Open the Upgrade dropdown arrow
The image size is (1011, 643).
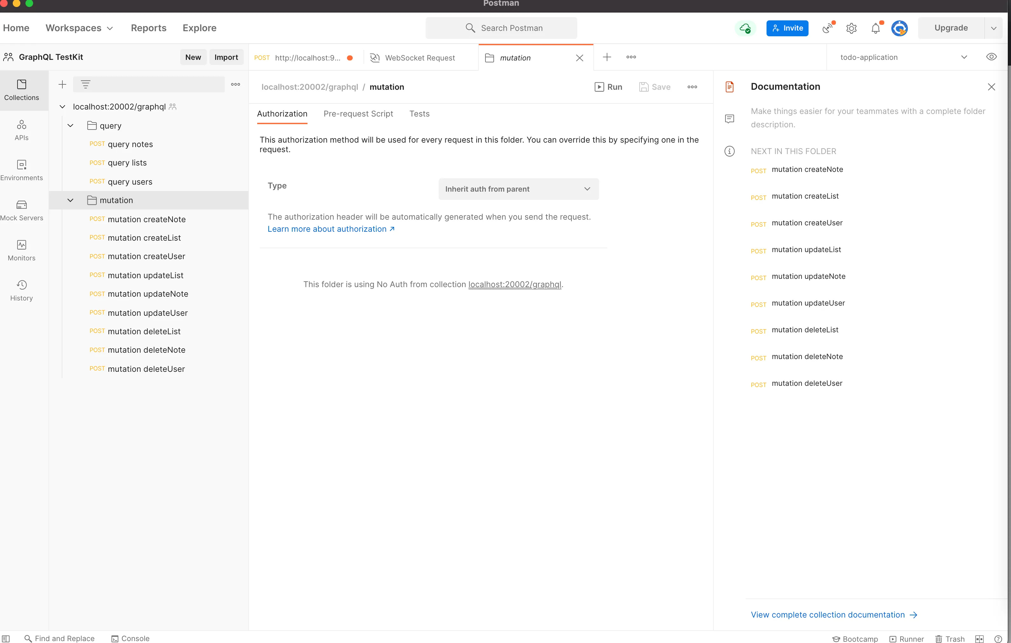[993, 28]
